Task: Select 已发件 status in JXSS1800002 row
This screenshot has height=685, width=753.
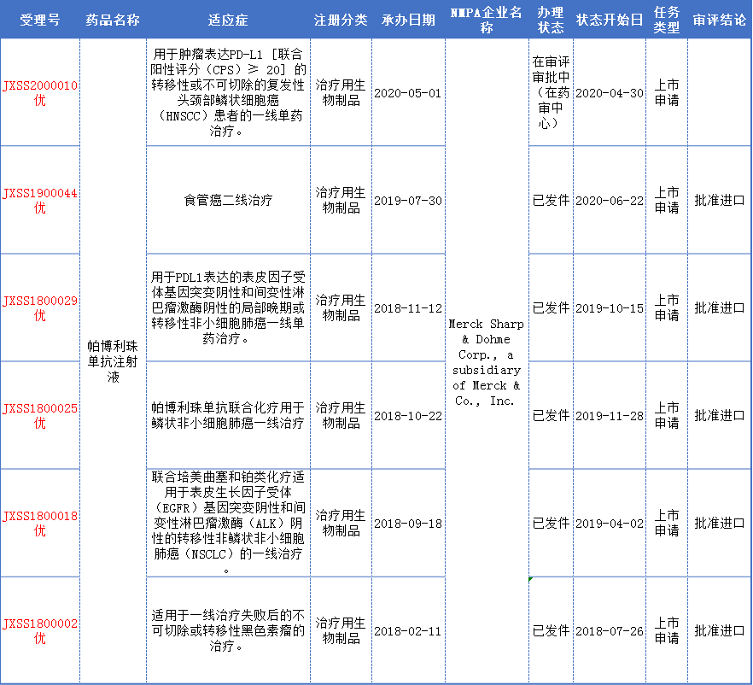Action: pos(551,630)
